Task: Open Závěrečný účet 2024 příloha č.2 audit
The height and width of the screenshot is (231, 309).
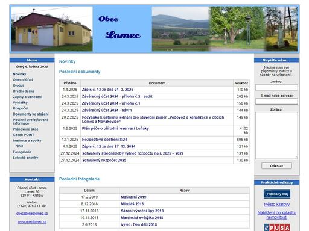Action: click(x=117, y=96)
